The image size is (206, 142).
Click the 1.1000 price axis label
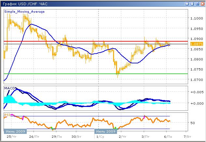pos(196,19)
